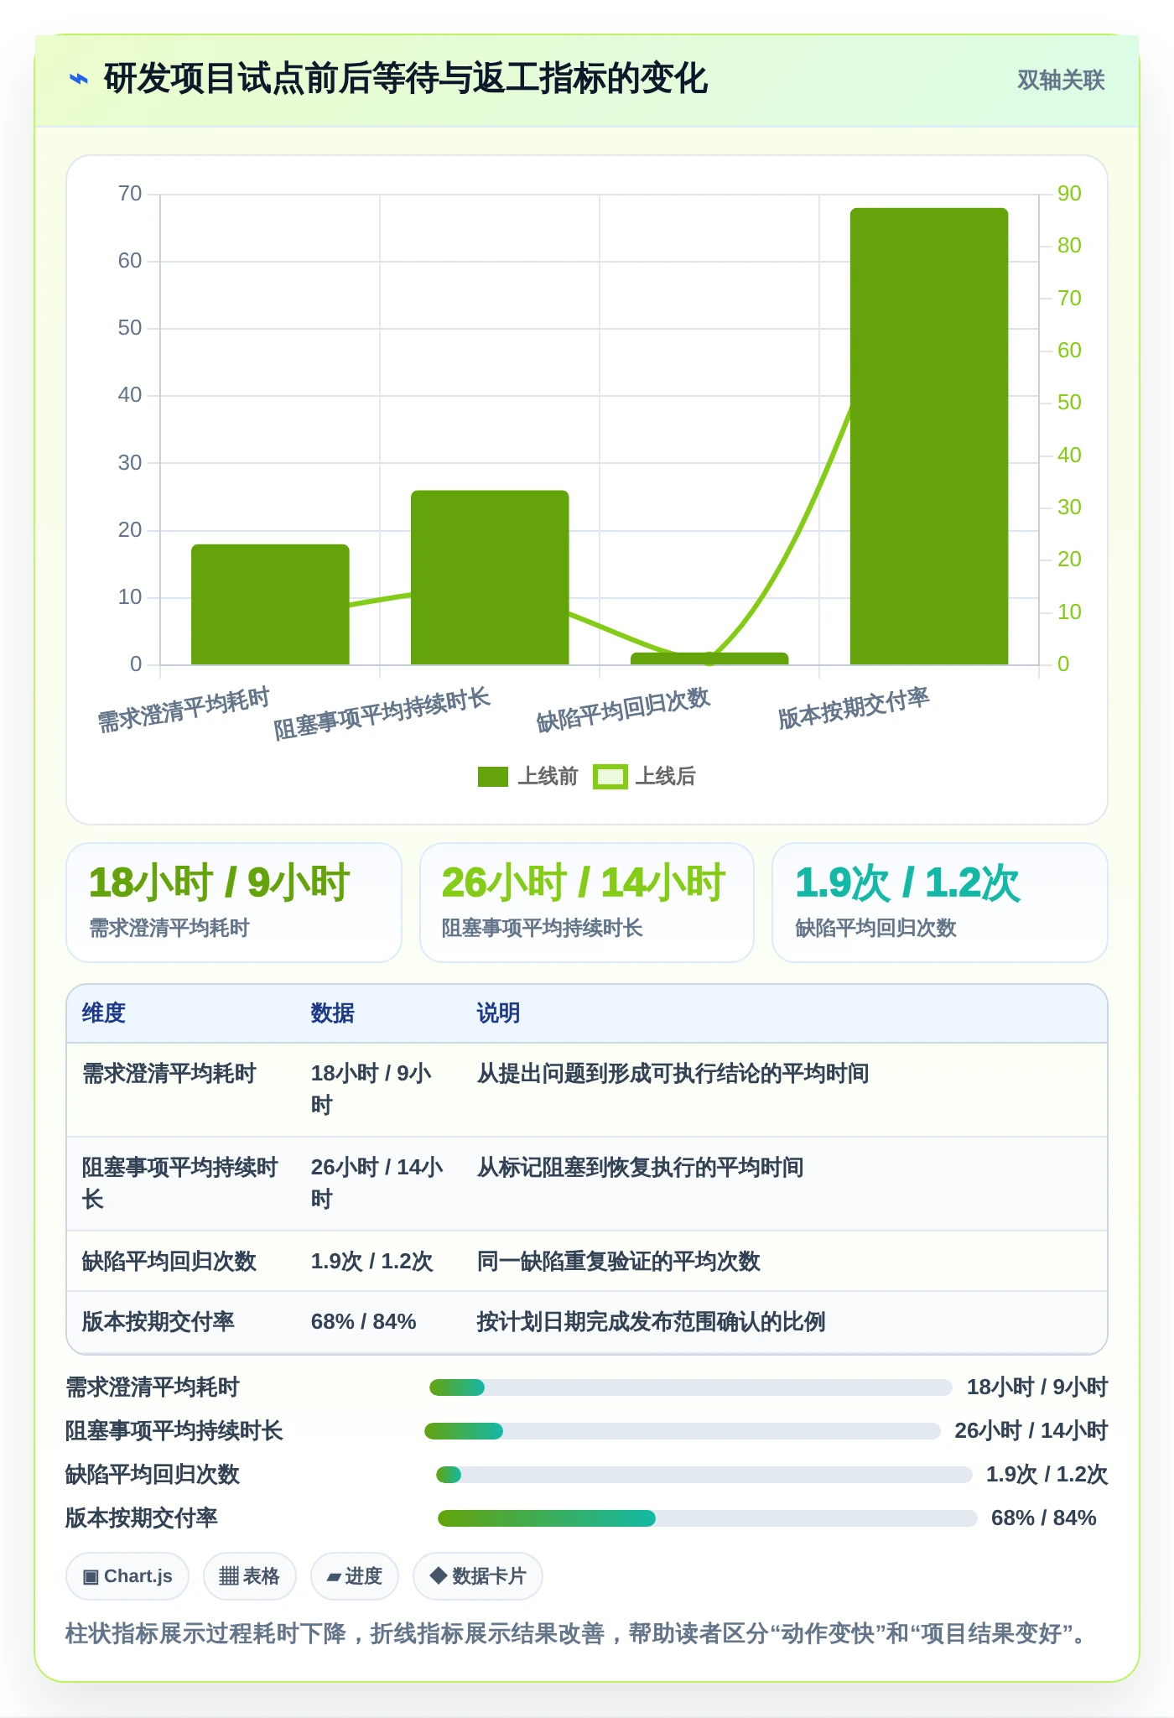Click the 需求澄清平均耗时 bar in the chart
The image size is (1174, 1718).
coord(270,605)
